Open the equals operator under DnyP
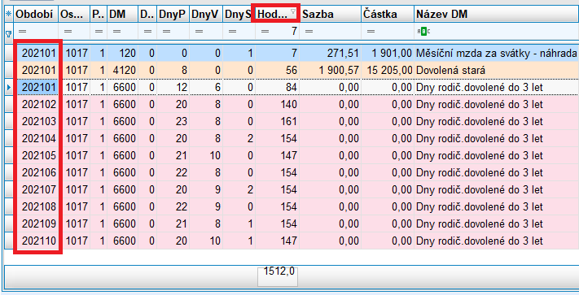 point(166,32)
